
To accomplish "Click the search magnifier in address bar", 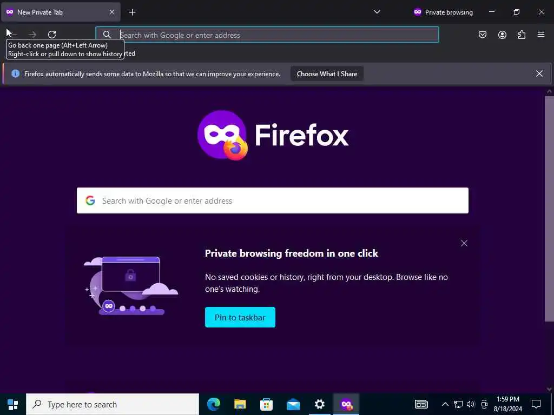I will click(107, 35).
